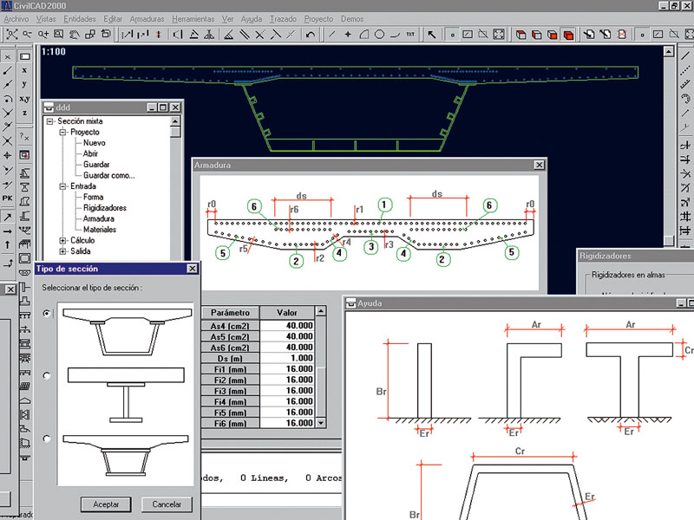The image size is (694, 520).
Task: Select the box girder section radio button
Action: click(47, 314)
